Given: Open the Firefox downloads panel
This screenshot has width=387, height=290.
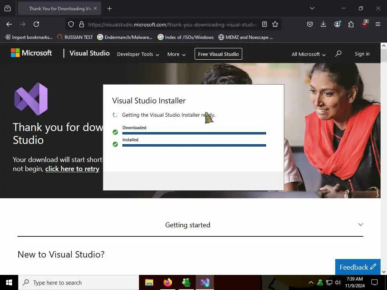Looking at the screenshot, I should [323, 24].
